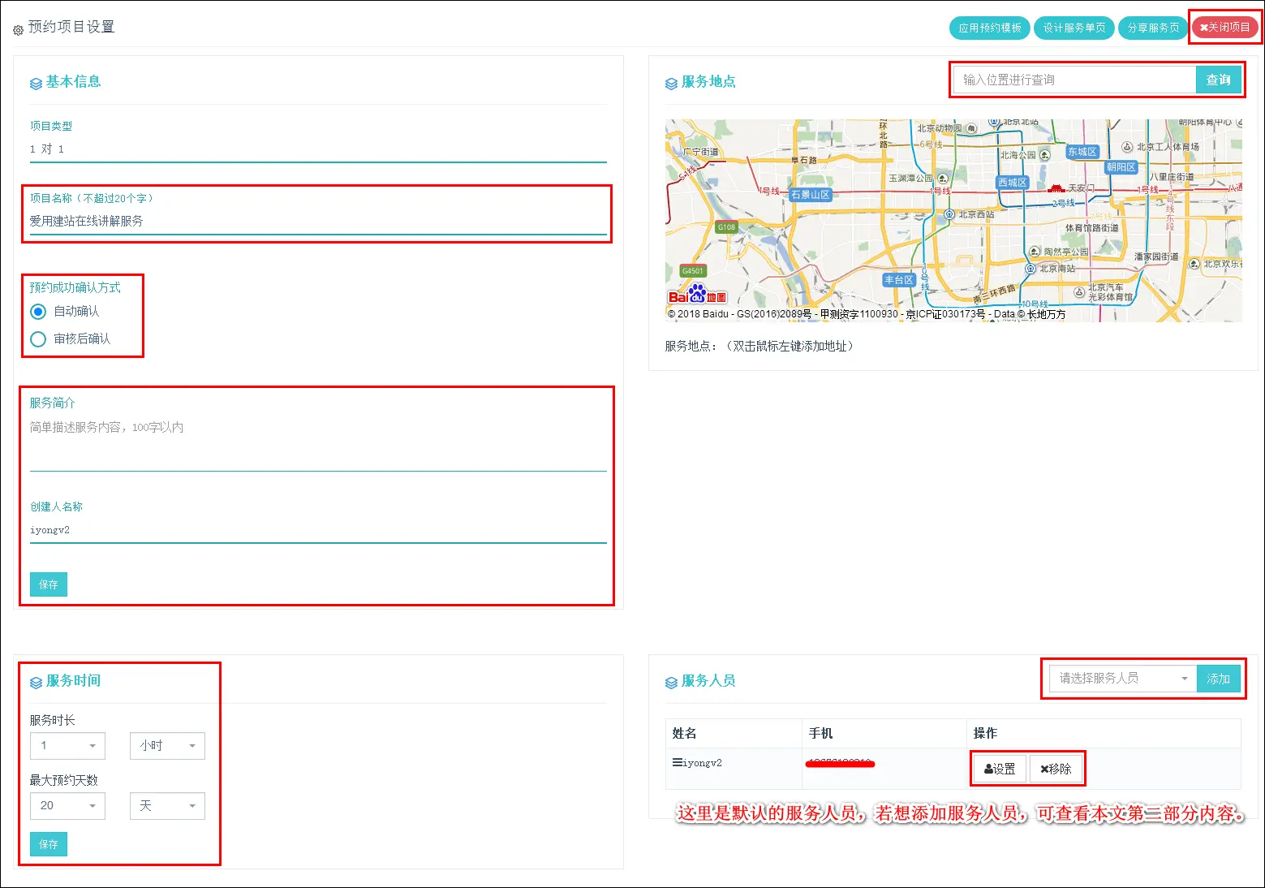Click the 服务人员 section stack icon
This screenshot has height=888, width=1265.
pyautogui.click(x=671, y=683)
